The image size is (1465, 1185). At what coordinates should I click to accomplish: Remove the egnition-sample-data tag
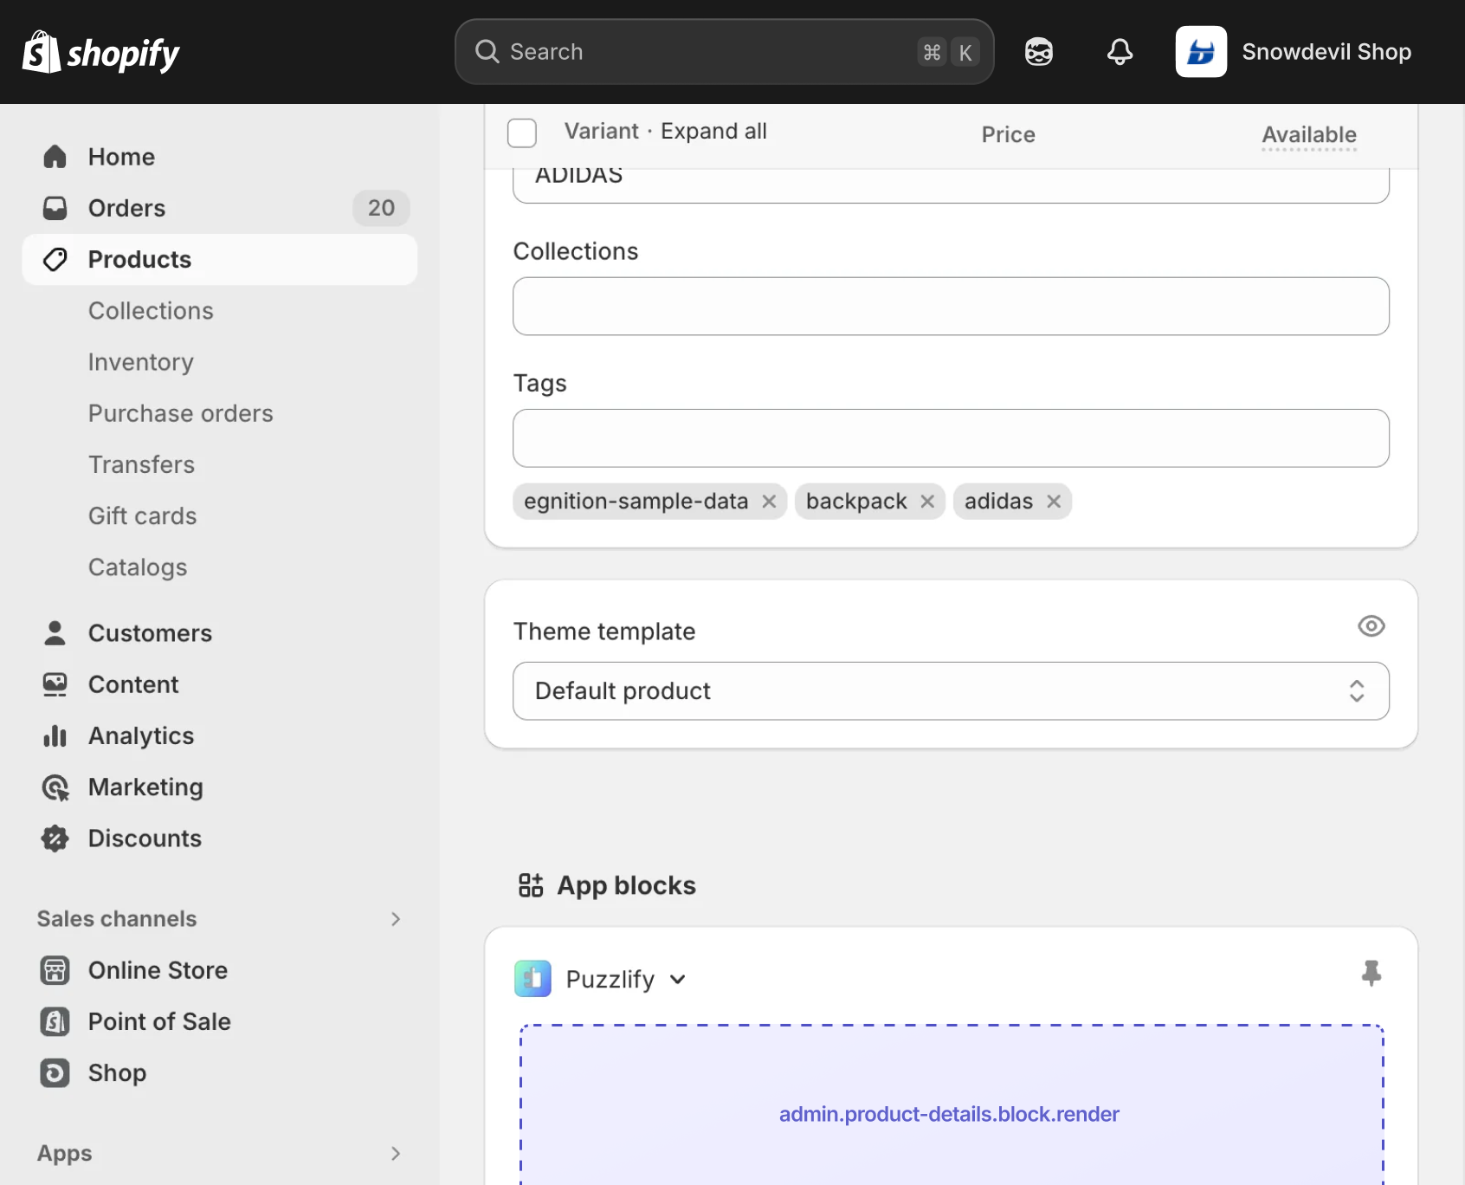coord(769,502)
